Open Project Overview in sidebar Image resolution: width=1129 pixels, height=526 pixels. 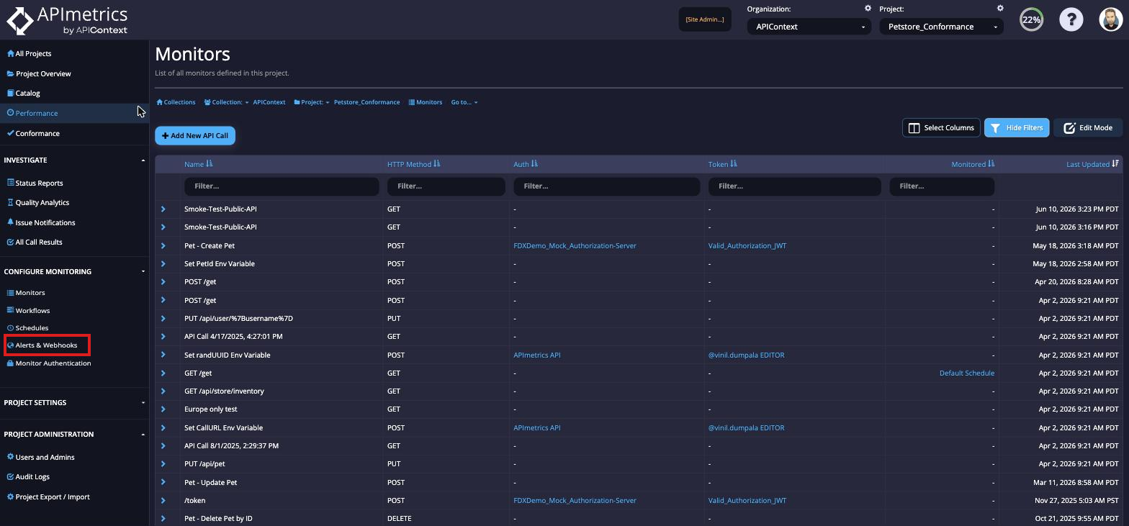pos(39,73)
